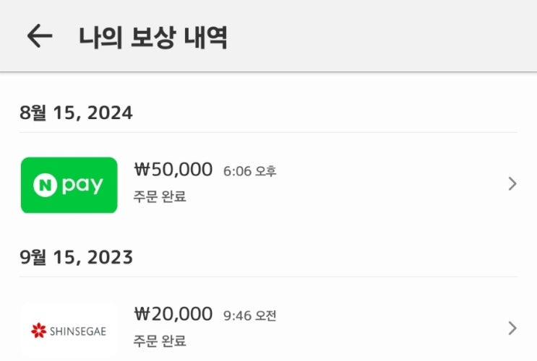Viewport: 537px width, 361px height.
Task: Go back using the arrow icon
Action: click(x=39, y=36)
